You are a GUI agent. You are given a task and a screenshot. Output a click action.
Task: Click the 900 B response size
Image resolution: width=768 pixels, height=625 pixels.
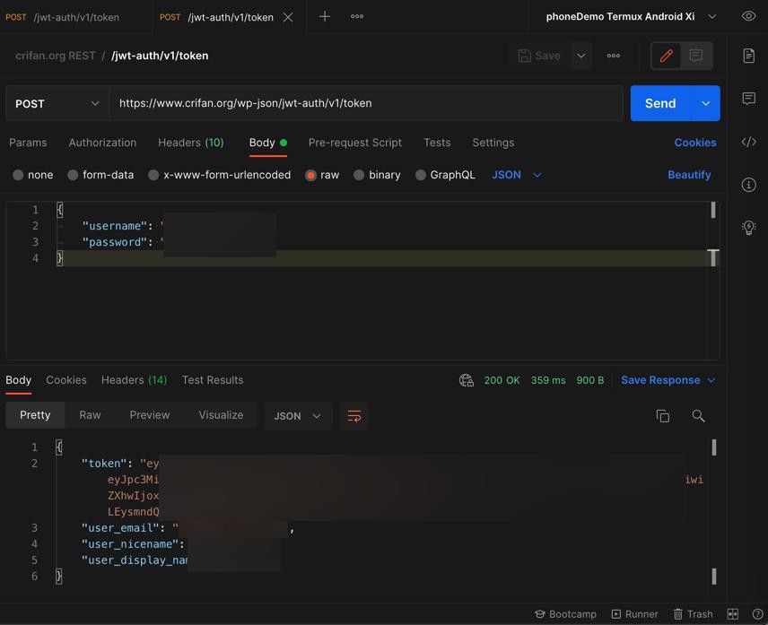click(589, 380)
